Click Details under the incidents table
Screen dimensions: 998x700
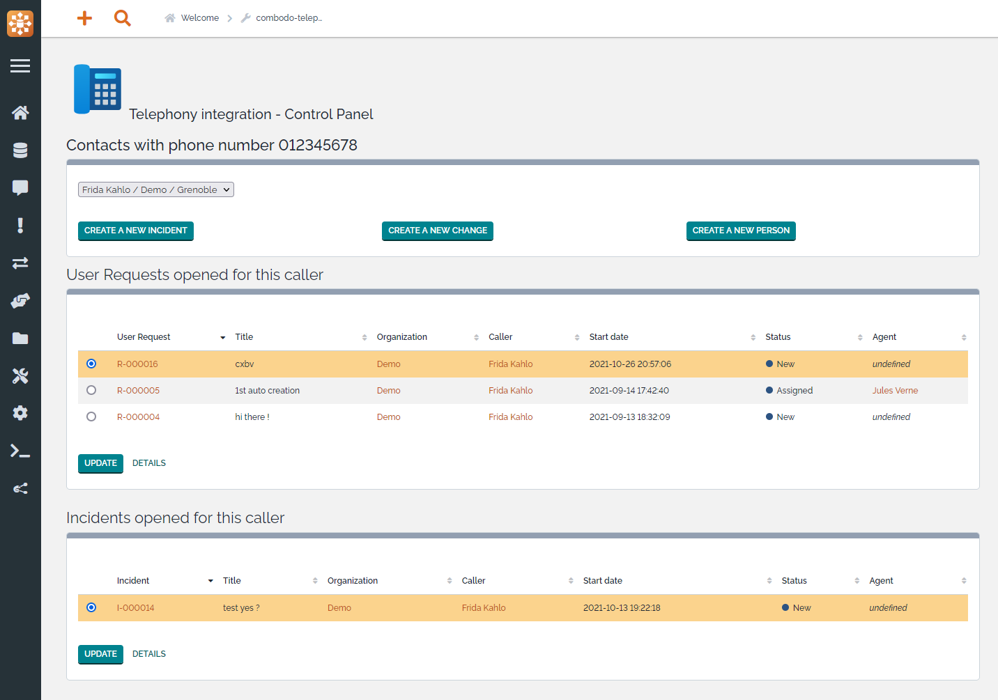[149, 654]
